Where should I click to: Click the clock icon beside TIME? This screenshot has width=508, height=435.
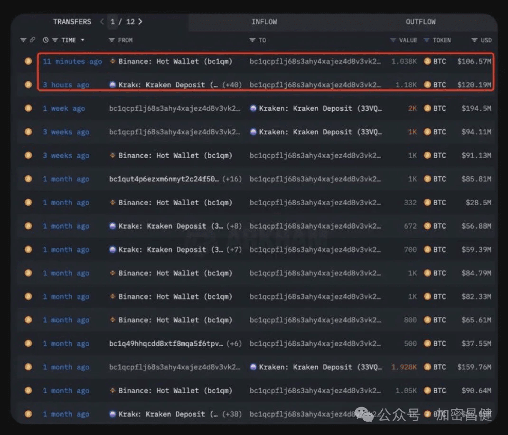(46, 40)
